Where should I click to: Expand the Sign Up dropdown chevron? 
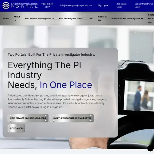(107, 5)
